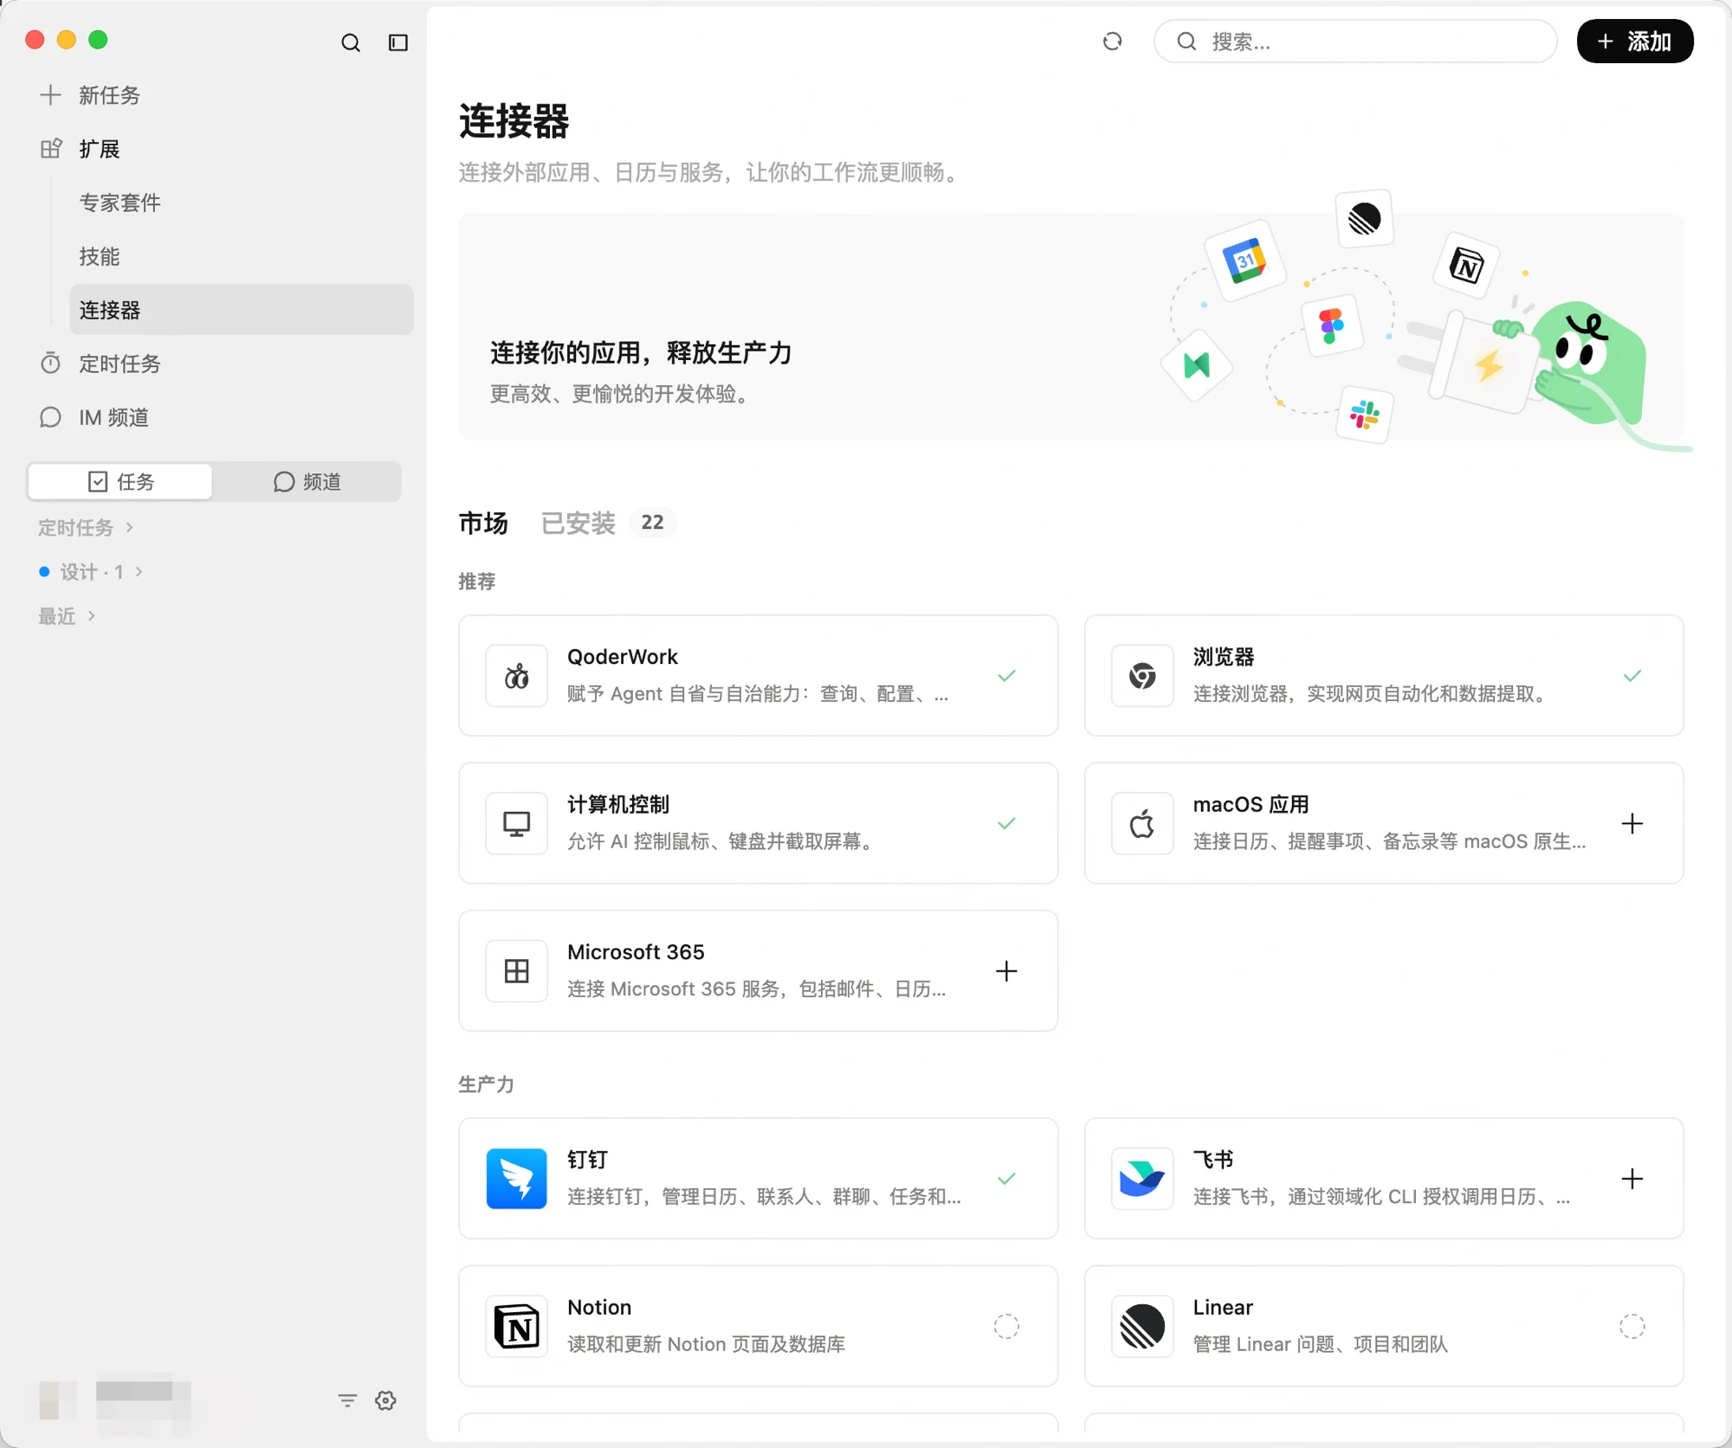
Task: Expand the 设计 · 1 group
Action: click(91, 571)
